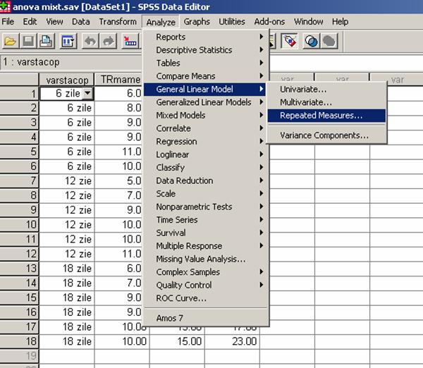Choose Repeated Measures... option
Viewport: 423px width, 368px height.
coord(326,116)
